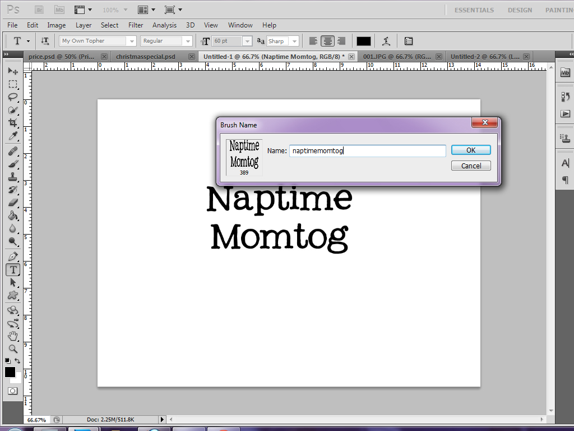Select the Lasso tool

(x=13, y=97)
